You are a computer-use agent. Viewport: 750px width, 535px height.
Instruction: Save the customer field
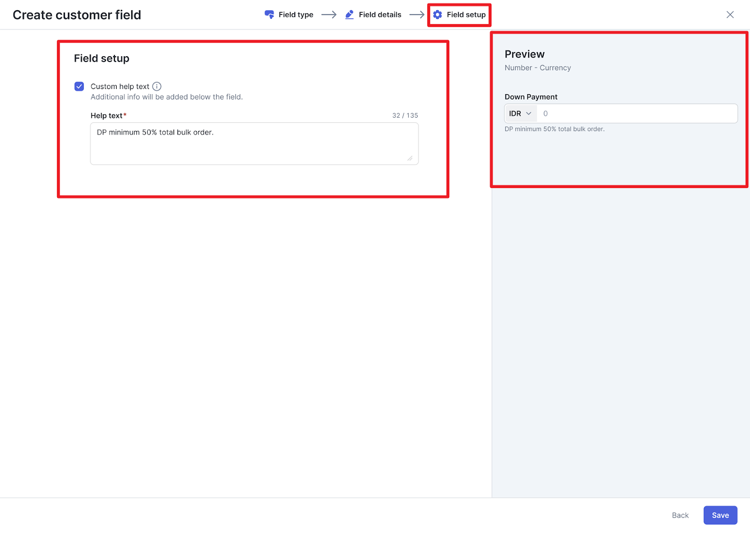pos(720,515)
